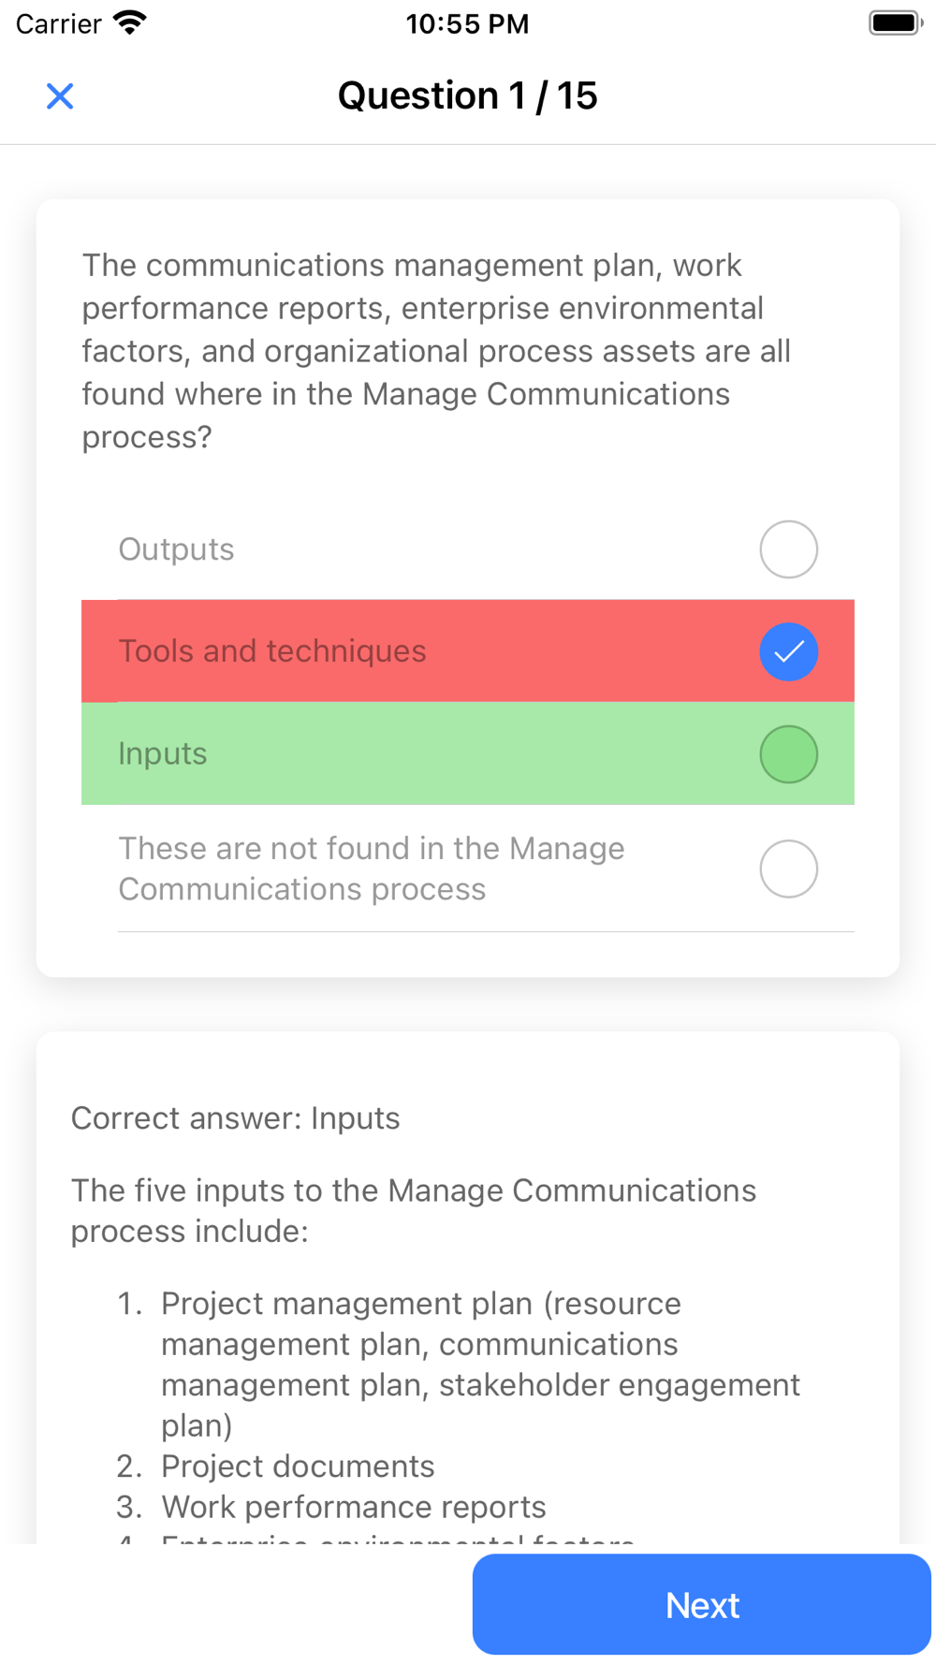
Task: Tap the 'Correct answer: Inputs' line
Action: coord(236,1118)
